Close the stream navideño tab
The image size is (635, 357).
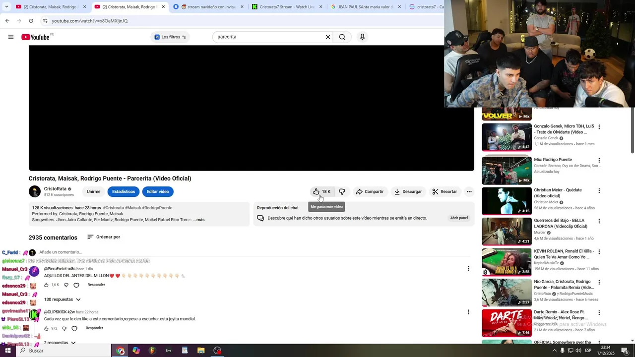pos(242,7)
